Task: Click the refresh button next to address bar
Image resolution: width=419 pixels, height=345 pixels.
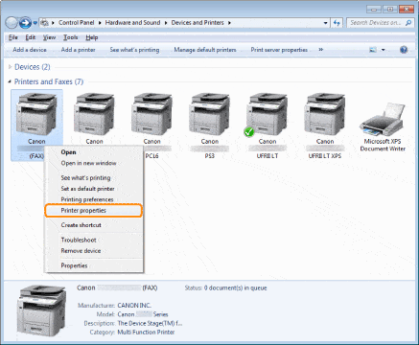Action: (337, 23)
